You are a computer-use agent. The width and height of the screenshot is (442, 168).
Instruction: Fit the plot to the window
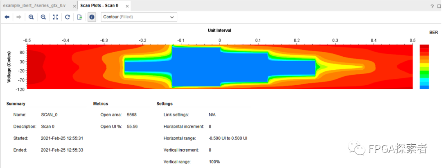[x=55, y=17]
